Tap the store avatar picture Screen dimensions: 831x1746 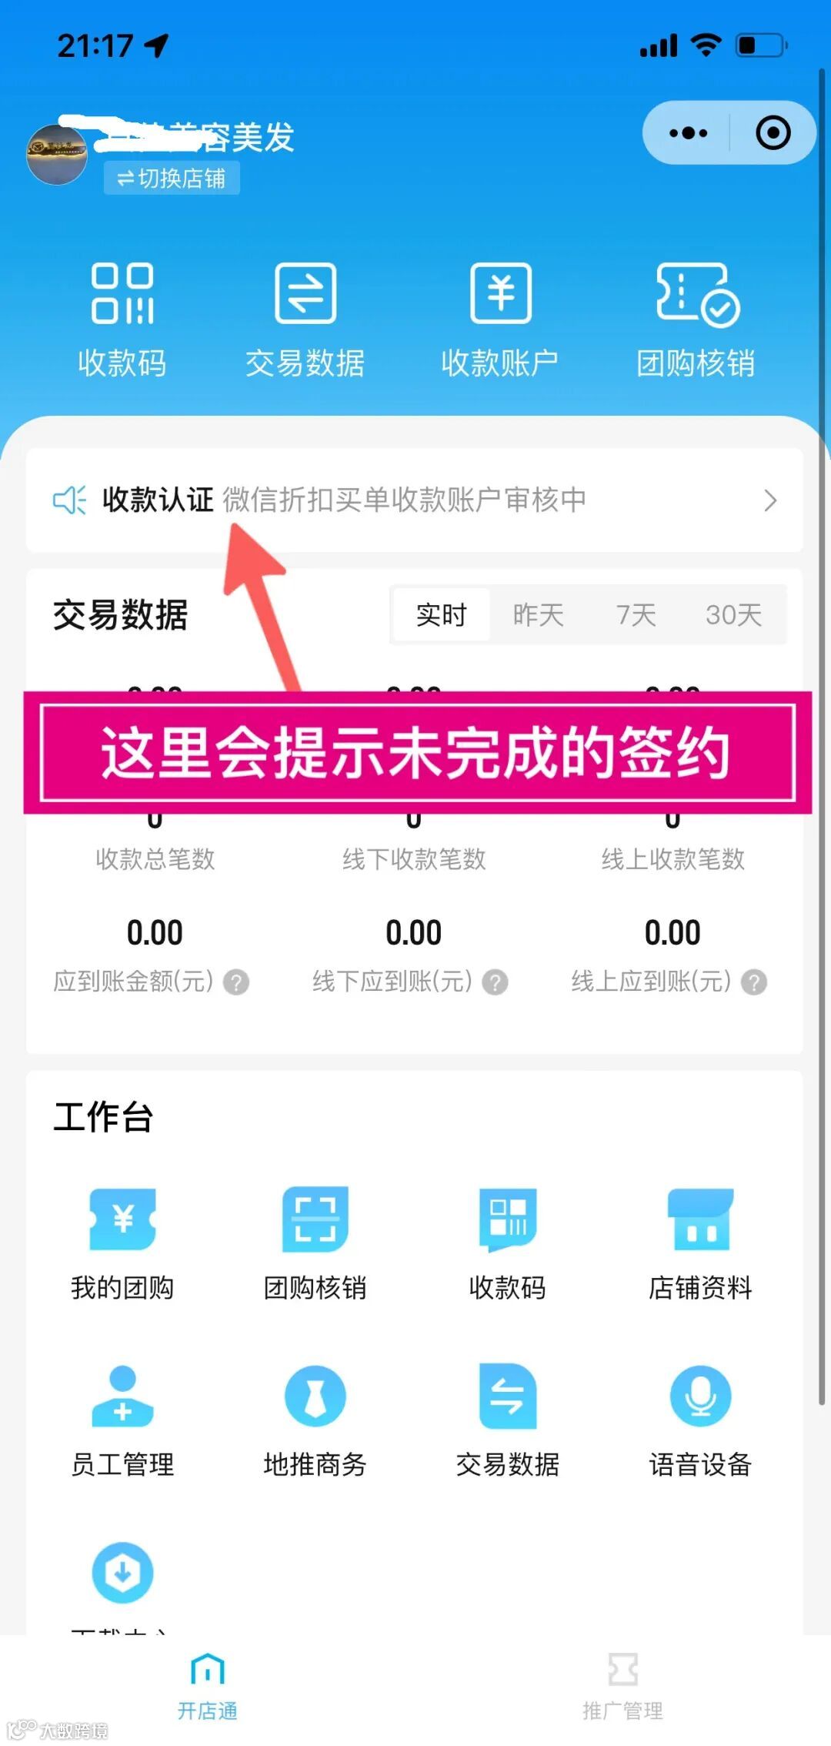point(57,155)
